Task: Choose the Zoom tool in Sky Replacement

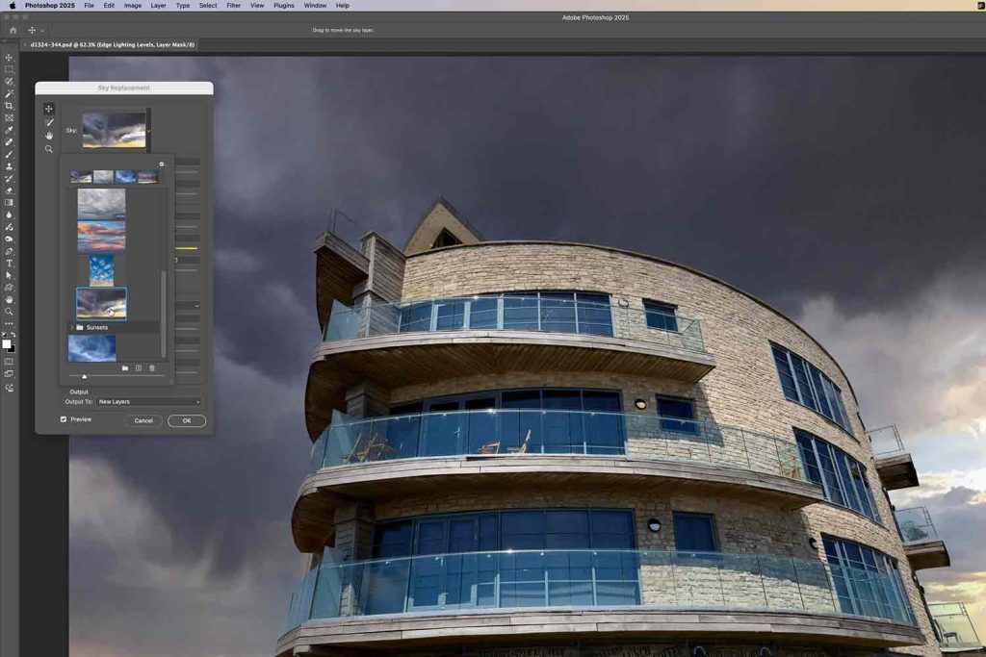Action: (48, 149)
